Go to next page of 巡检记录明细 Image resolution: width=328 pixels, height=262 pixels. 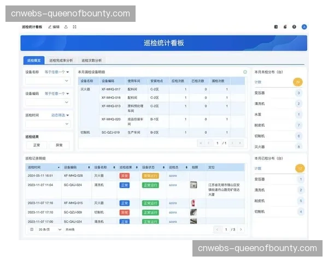(241, 229)
